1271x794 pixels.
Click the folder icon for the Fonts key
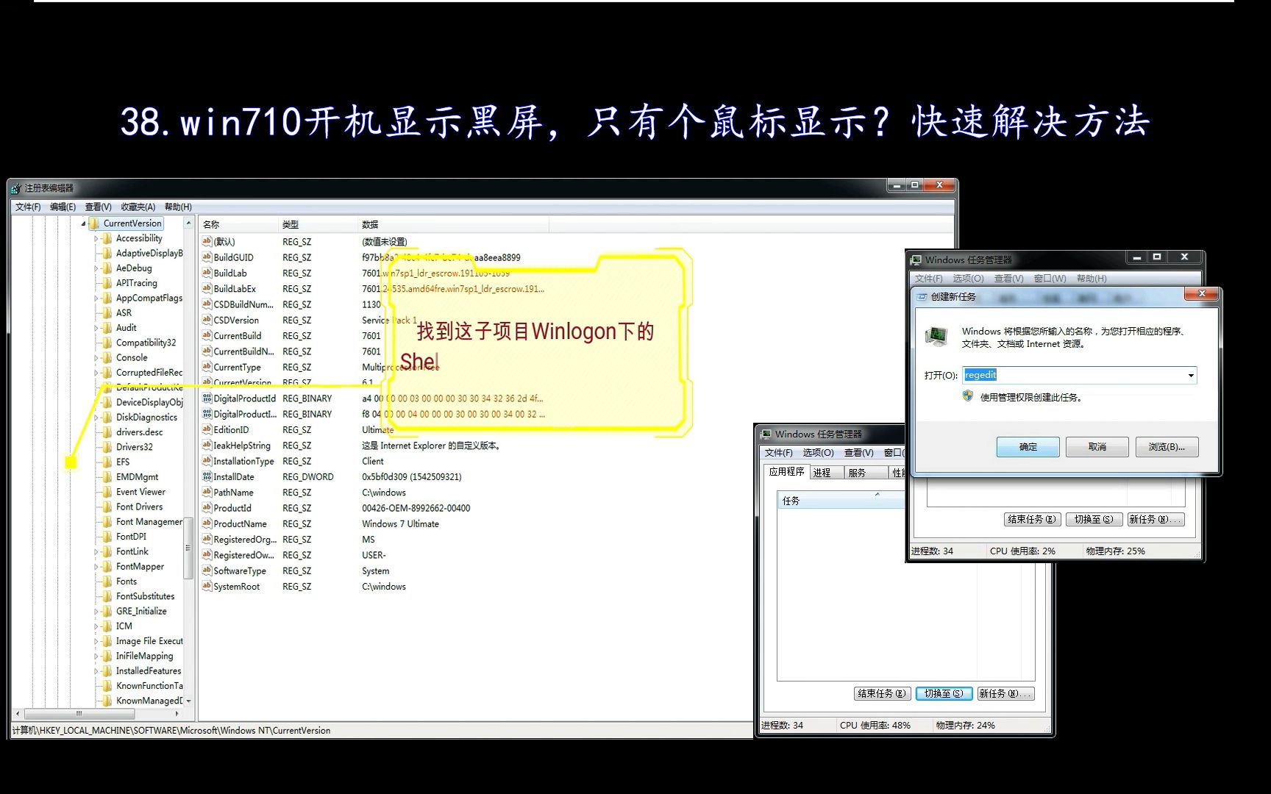(x=107, y=581)
